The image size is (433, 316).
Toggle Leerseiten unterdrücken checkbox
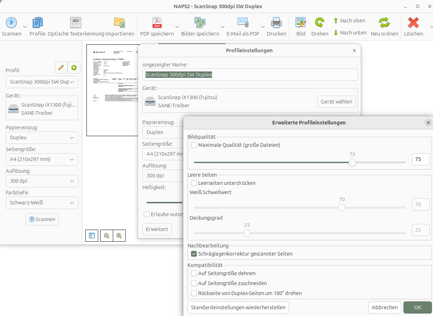(x=194, y=183)
